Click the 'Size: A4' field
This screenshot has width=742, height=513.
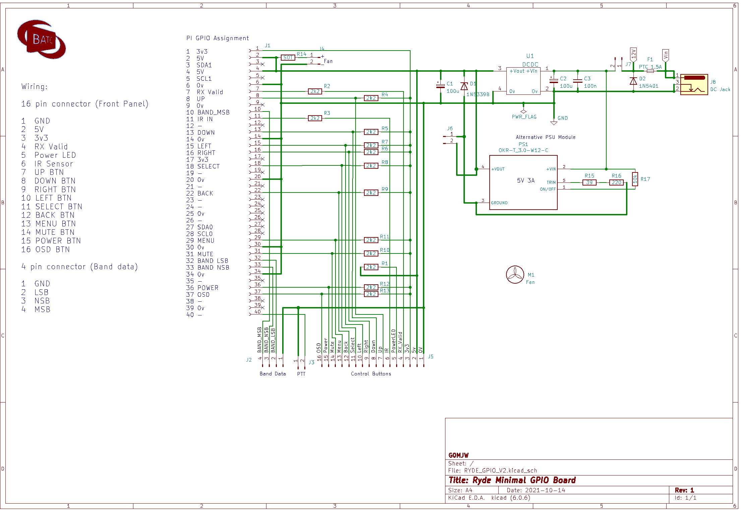coord(460,490)
